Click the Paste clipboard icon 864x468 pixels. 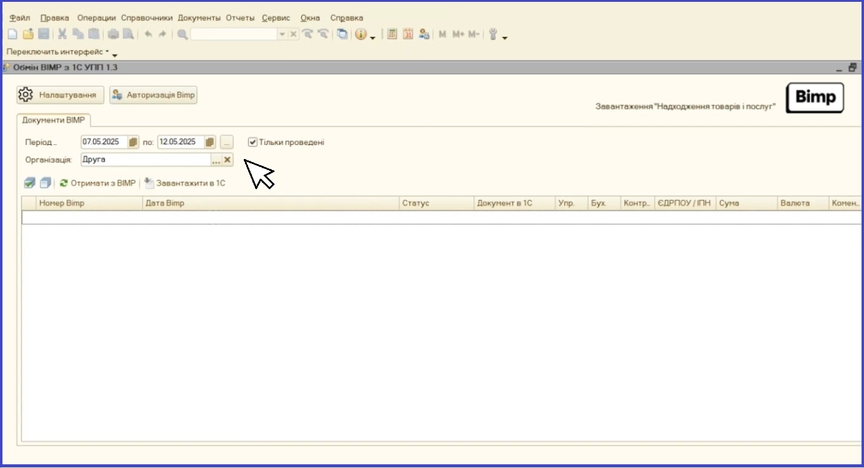93,35
